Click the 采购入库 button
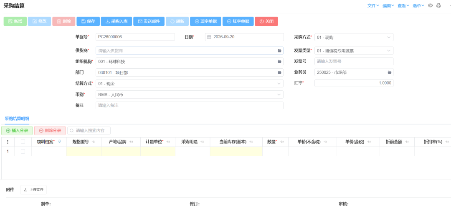Image resolution: width=451 pixels, height=209 pixels. [117, 21]
